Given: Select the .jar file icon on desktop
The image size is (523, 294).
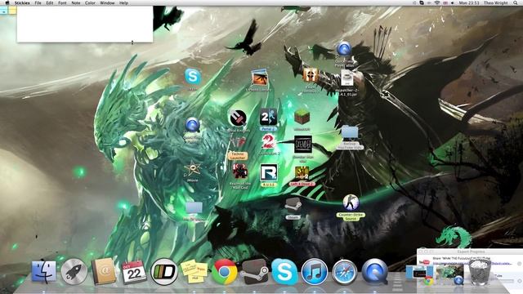Looking at the screenshot, I should [x=346, y=78].
